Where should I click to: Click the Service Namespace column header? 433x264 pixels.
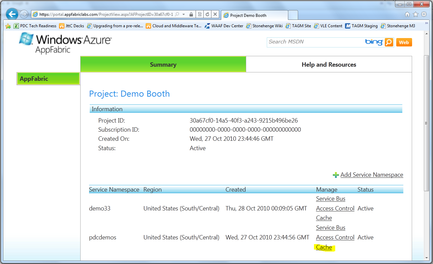tap(114, 190)
